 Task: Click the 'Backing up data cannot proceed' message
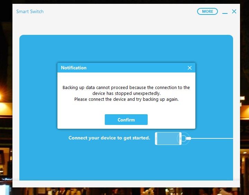(126, 88)
